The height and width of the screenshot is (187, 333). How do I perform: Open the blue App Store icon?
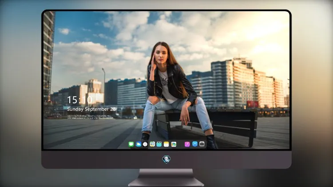coord(195,144)
